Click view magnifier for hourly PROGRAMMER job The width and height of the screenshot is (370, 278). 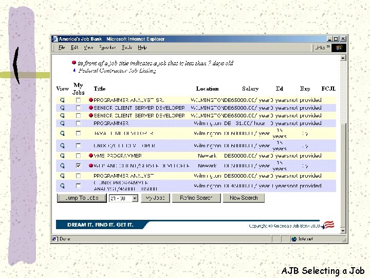(62, 124)
